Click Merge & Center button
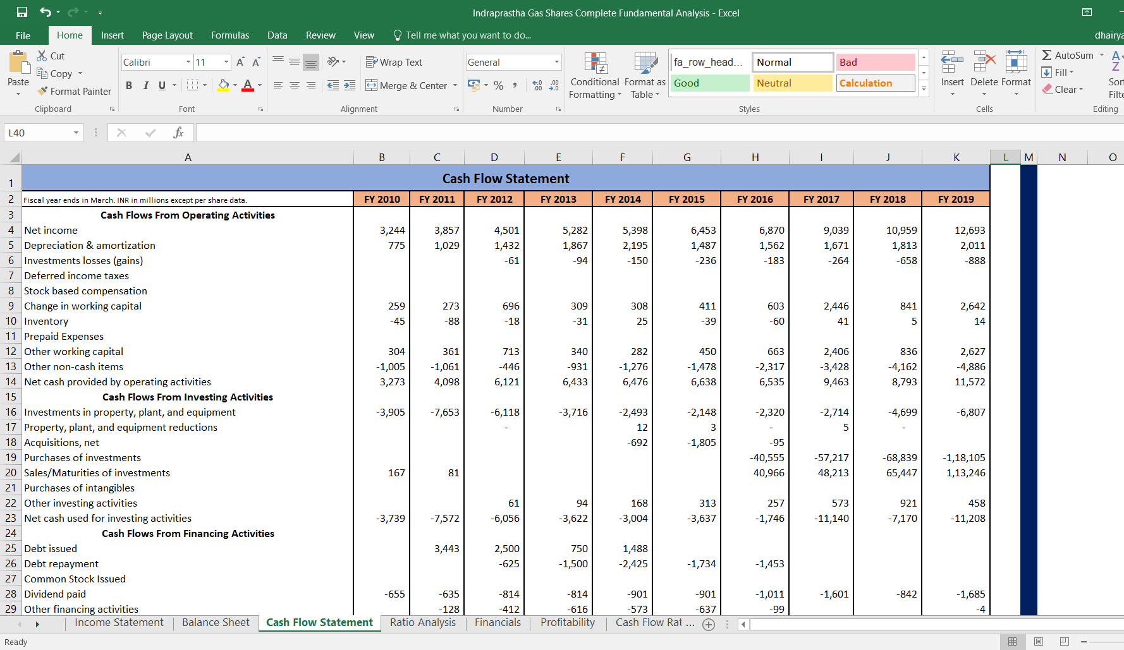Screen dimensions: 1124x650 407,85
